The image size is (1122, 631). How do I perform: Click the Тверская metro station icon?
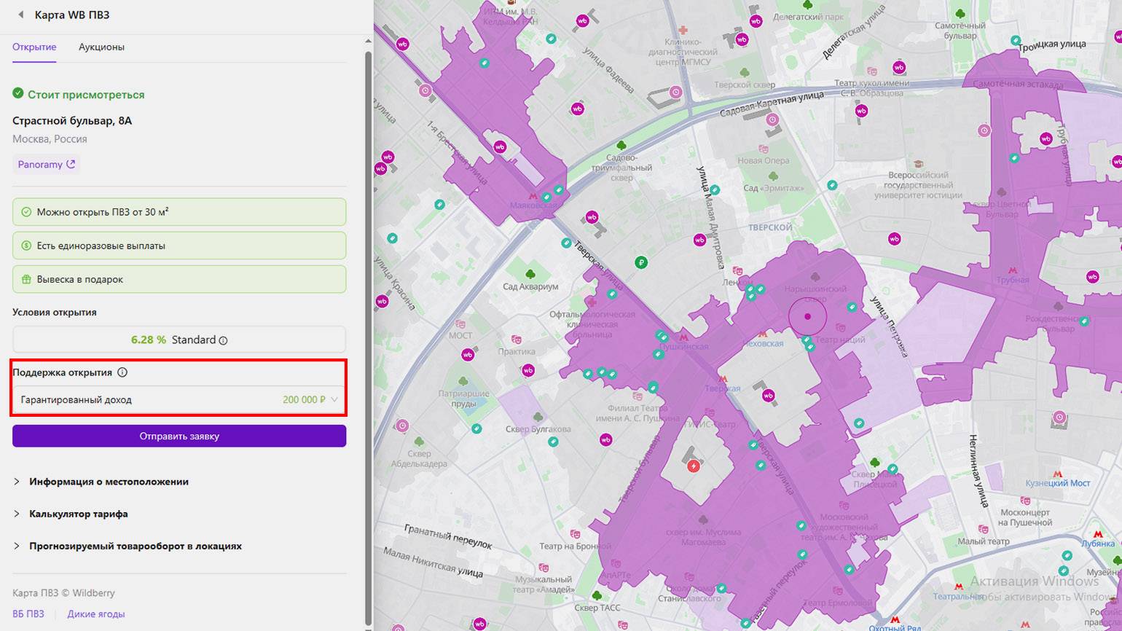pyautogui.click(x=723, y=379)
